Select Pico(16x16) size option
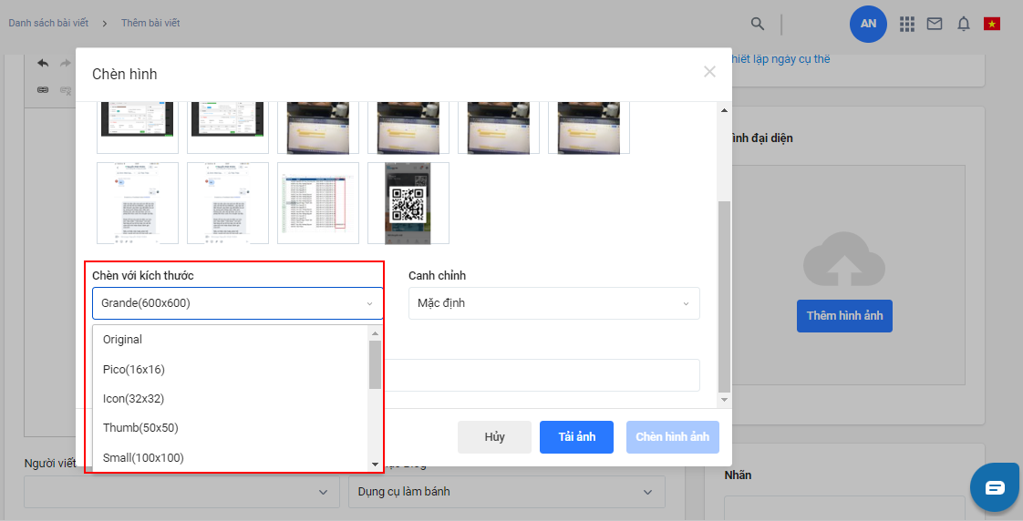The image size is (1023, 521). pos(231,370)
